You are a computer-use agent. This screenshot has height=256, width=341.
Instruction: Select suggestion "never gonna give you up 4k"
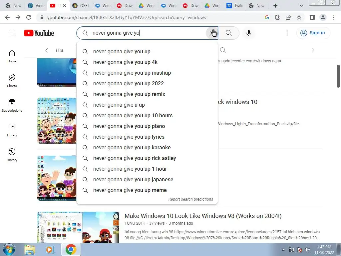point(147,62)
